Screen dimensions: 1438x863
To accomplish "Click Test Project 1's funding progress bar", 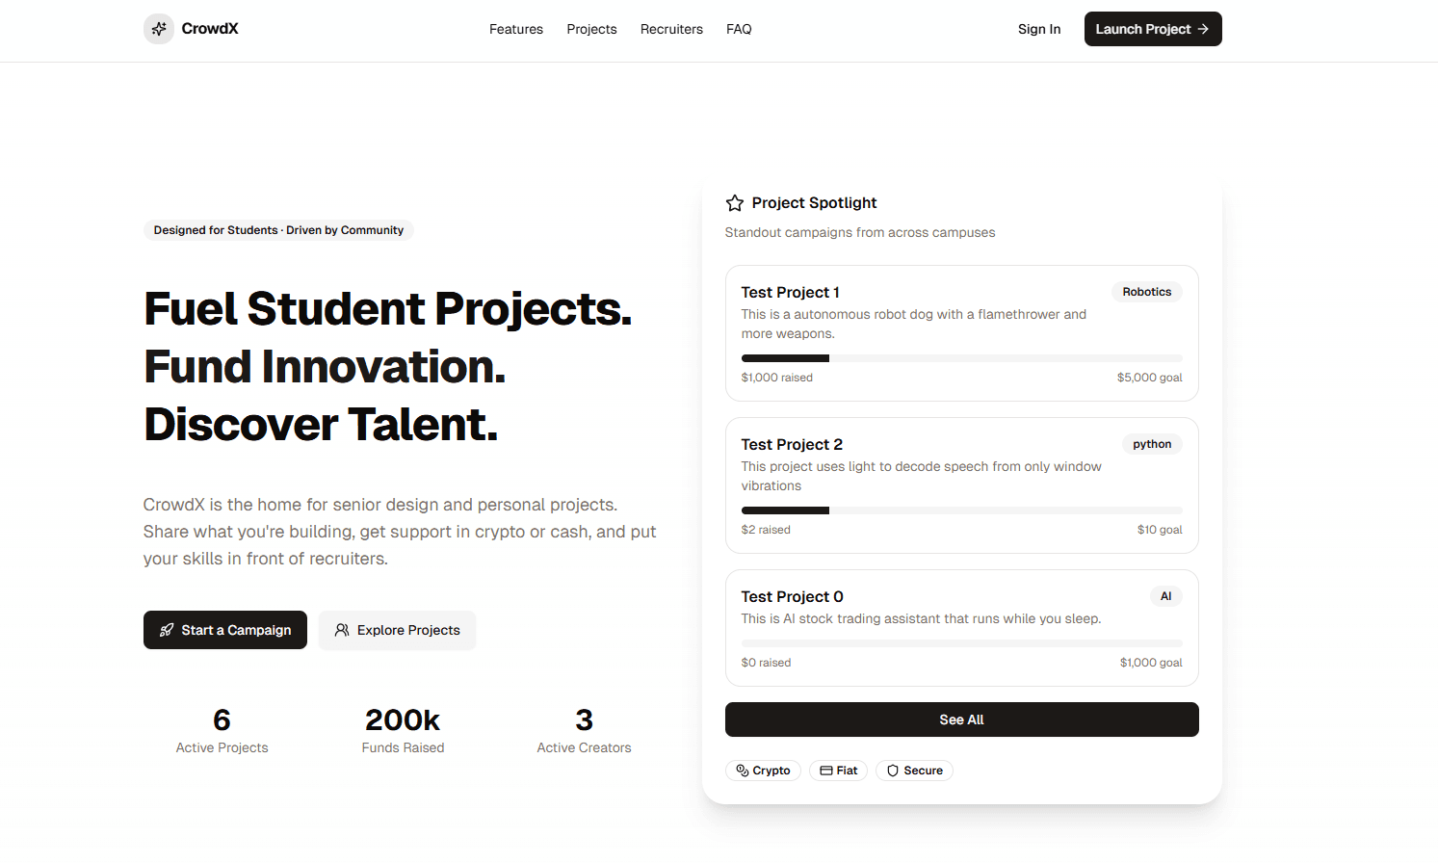I will click(961, 357).
